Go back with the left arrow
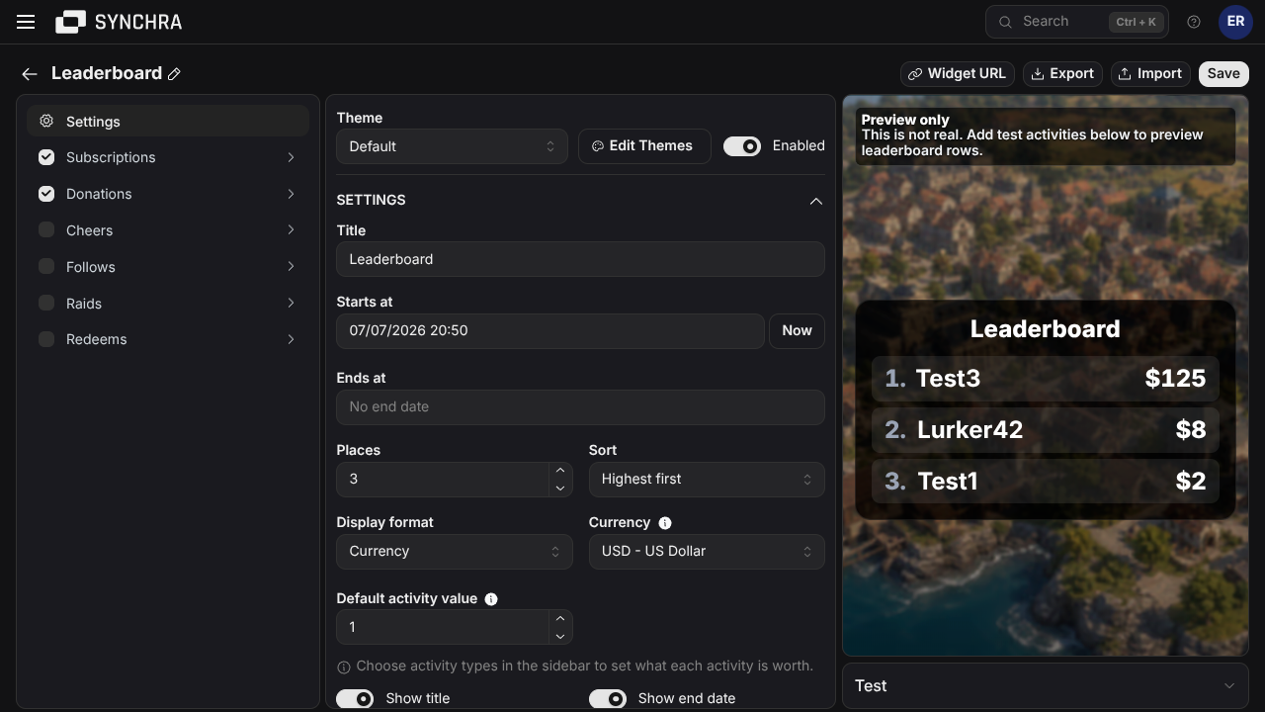This screenshot has width=1265, height=712. 30,74
